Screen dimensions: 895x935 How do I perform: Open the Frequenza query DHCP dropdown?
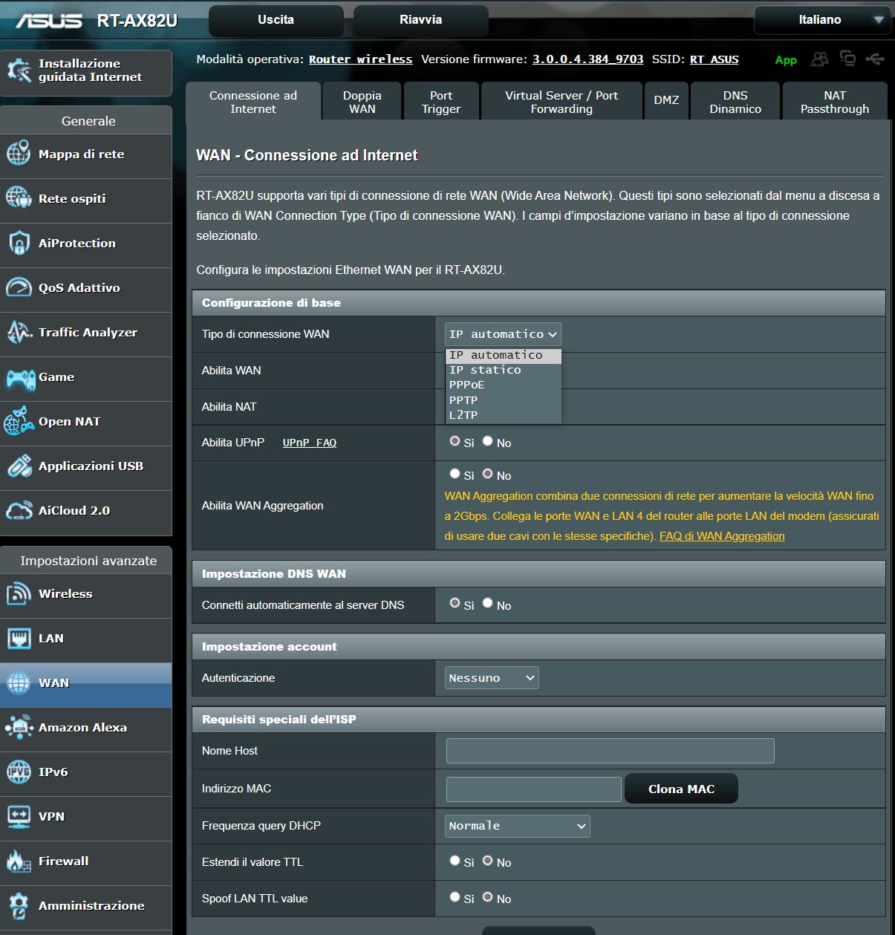516,826
